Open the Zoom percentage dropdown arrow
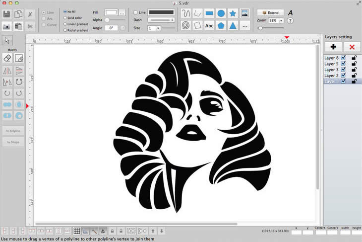The height and width of the screenshot is (242, 362). (281, 20)
